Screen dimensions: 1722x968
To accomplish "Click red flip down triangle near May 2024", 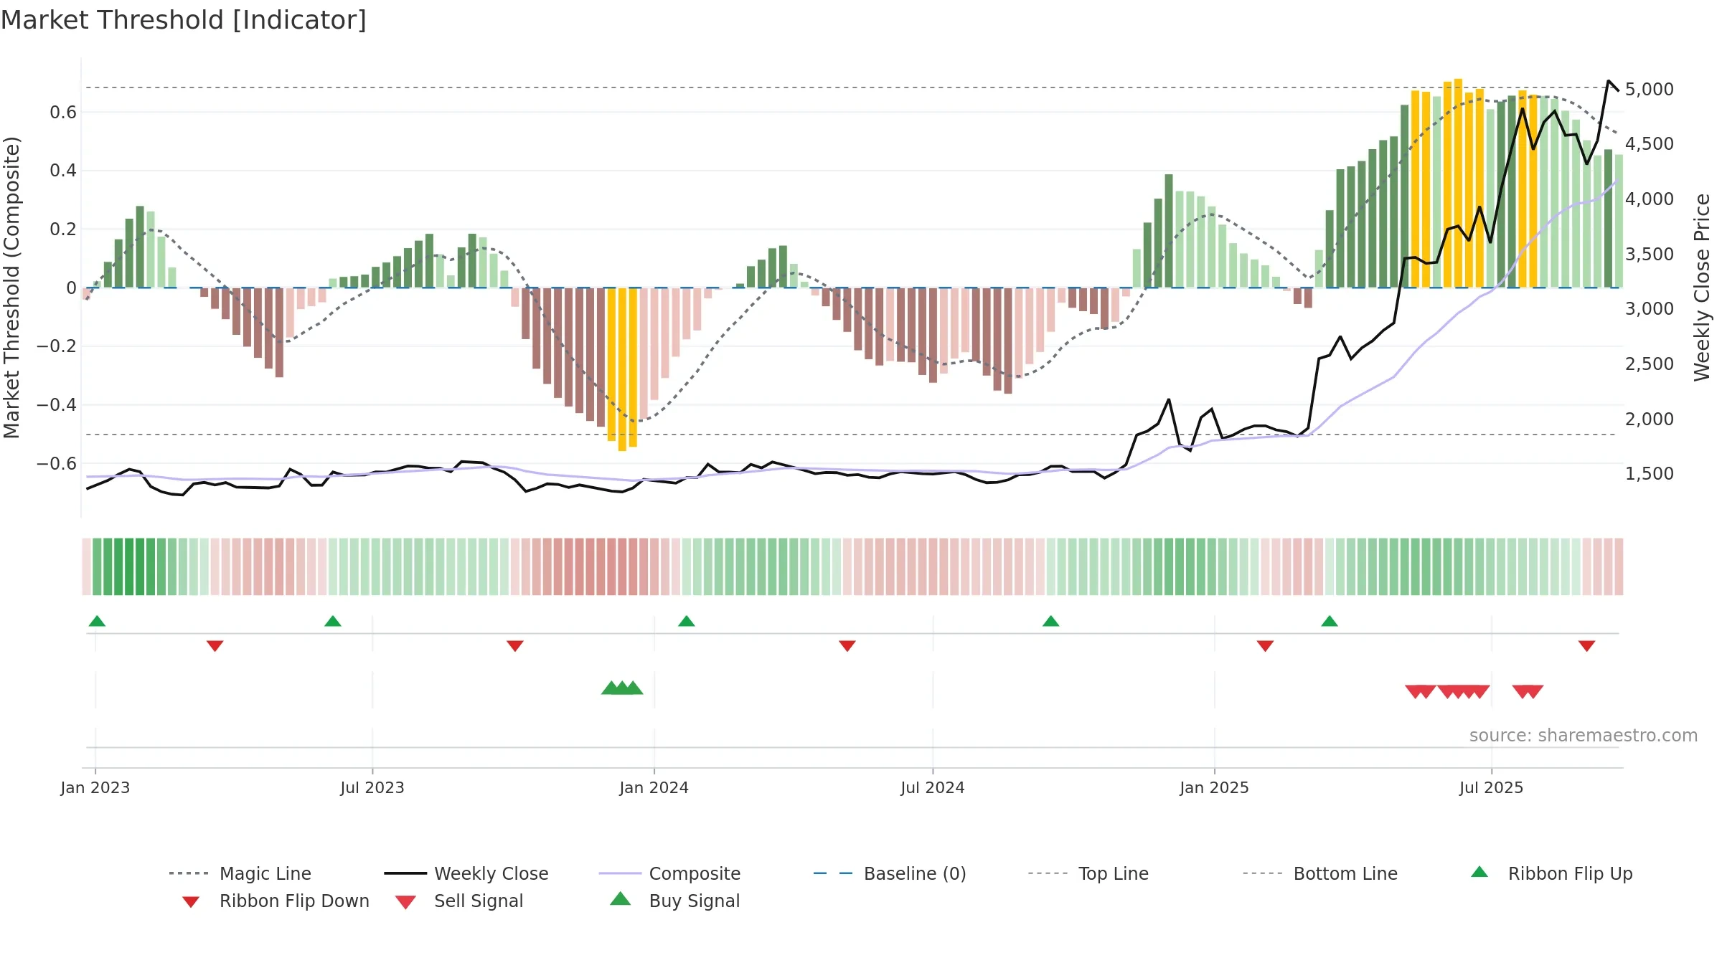I will coord(847,646).
